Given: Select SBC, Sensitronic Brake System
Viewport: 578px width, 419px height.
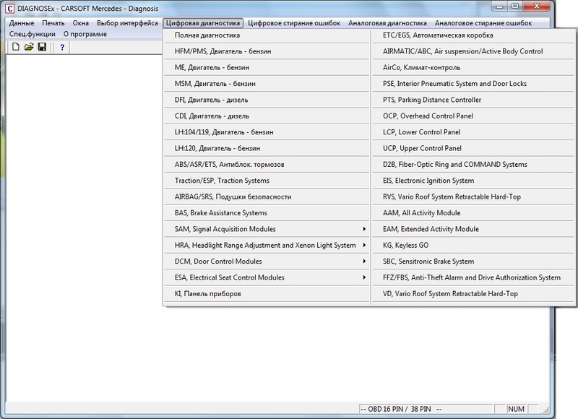Looking at the screenshot, I should (473, 262).
